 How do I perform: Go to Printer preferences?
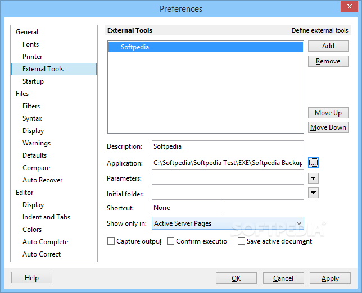33,57
